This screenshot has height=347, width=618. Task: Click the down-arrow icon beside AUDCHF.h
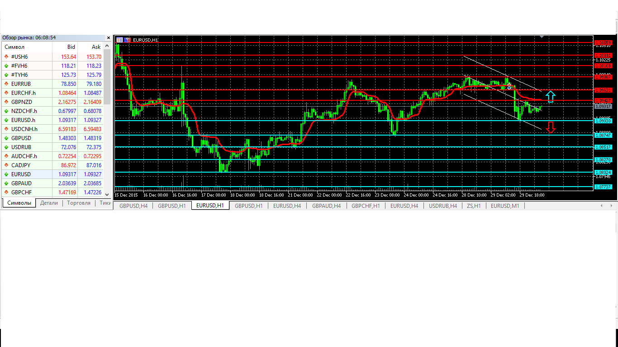[6, 156]
